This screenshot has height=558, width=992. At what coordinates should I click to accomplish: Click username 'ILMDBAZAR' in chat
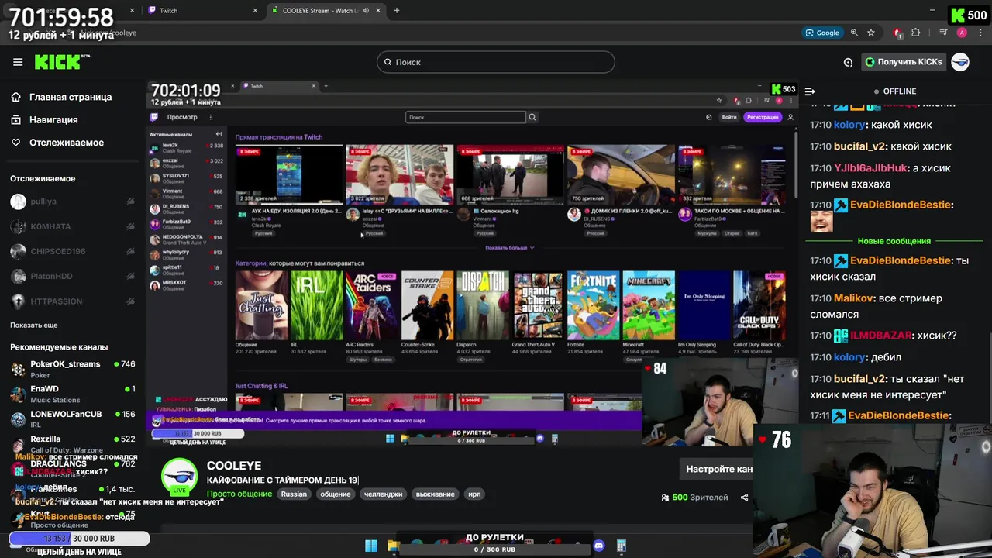click(x=880, y=336)
